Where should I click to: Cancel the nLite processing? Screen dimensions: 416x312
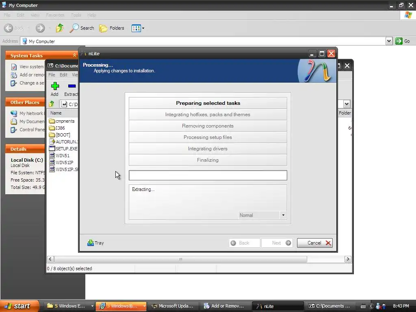315,243
